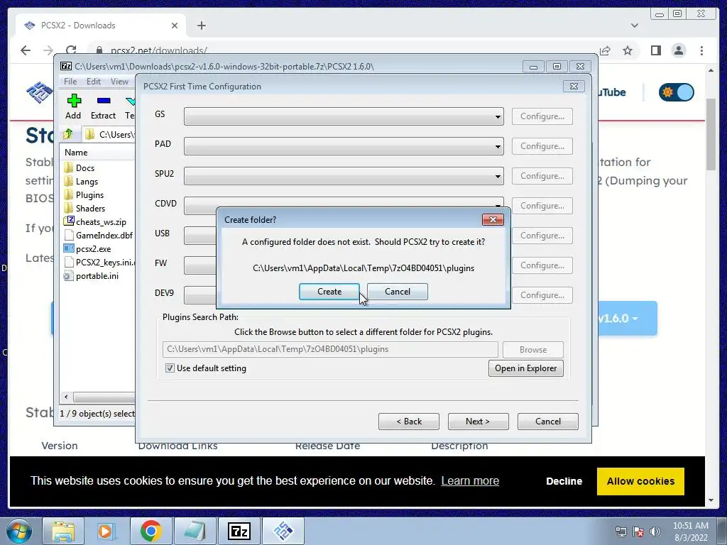The image size is (727, 545).
Task: Cancel the Create folder dialog
Action: click(398, 292)
